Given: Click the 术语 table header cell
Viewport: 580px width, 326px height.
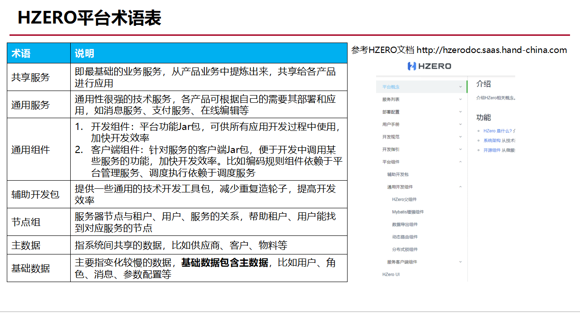Looking at the screenshot, I should click(39, 53).
